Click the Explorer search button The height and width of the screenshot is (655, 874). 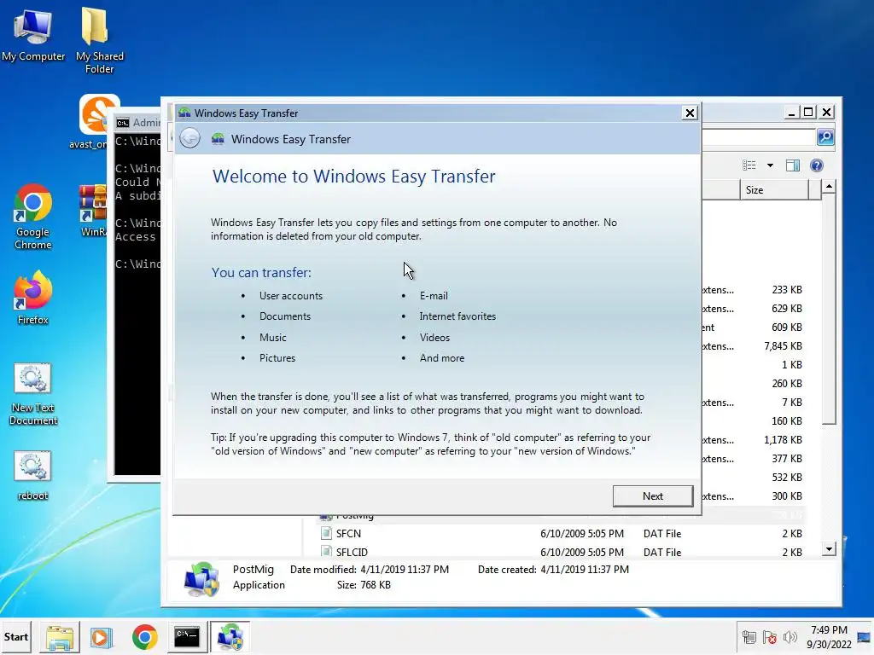tap(825, 137)
